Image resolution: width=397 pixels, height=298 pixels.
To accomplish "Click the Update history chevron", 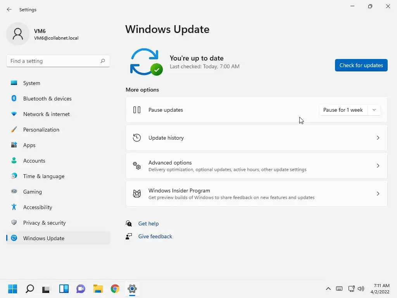I will [378, 138].
